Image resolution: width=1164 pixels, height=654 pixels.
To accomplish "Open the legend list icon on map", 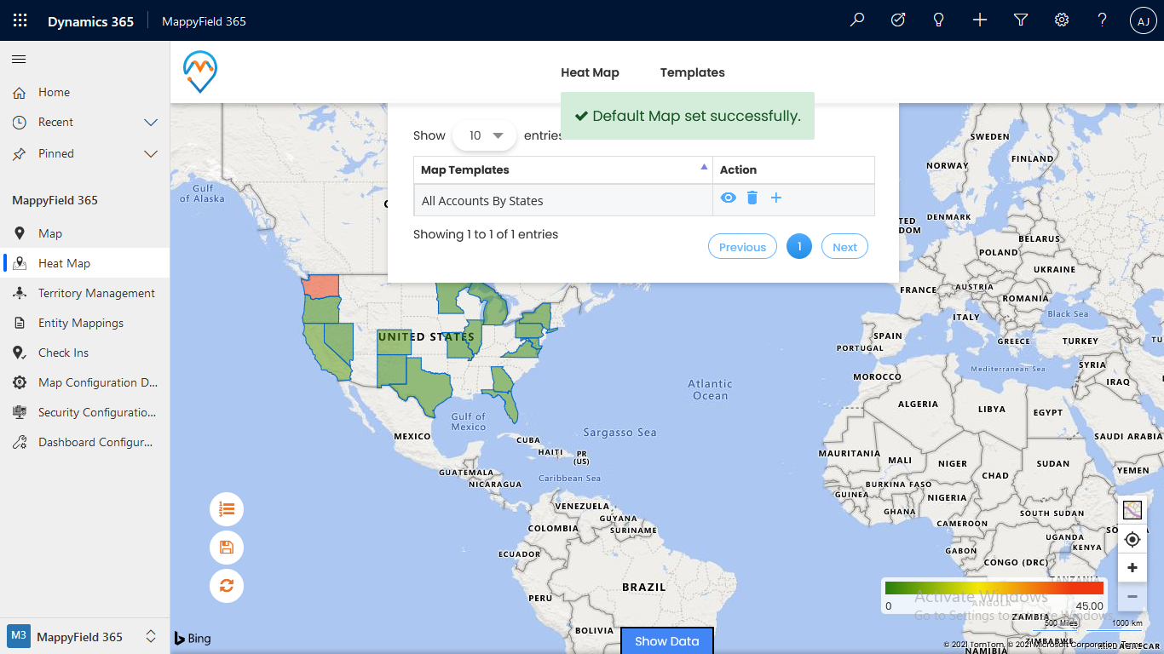I will click(227, 509).
